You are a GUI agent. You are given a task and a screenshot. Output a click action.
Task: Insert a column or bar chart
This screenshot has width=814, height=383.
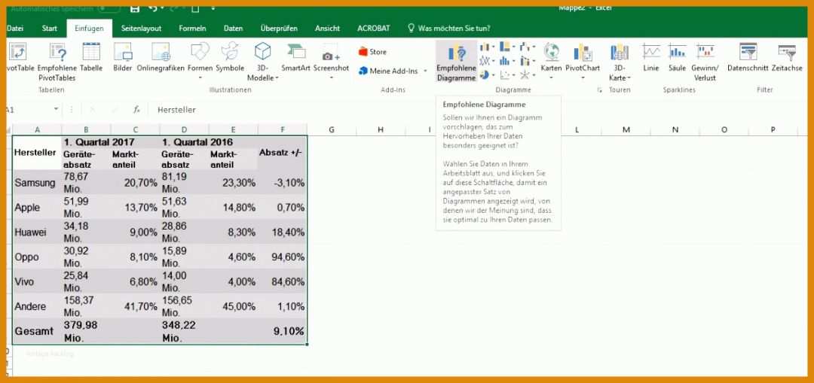pos(486,47)
